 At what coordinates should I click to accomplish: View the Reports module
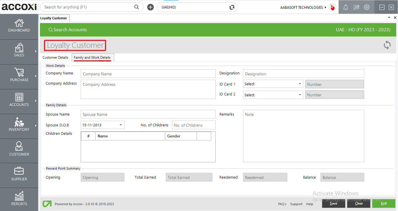19,199
